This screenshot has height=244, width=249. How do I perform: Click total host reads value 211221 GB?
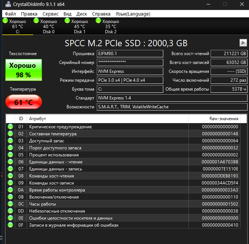click(x=229, y=54)
